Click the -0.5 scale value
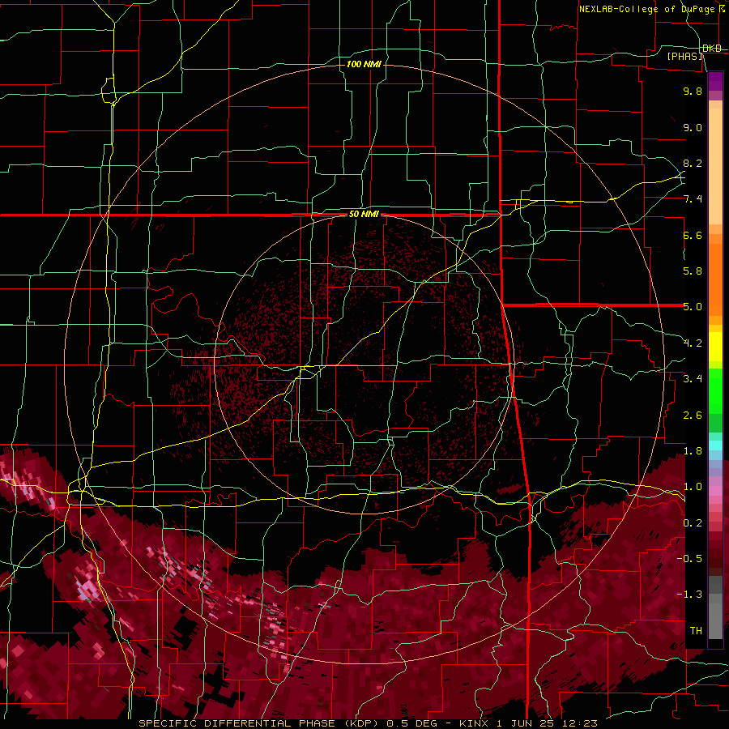Viewport: 729px width, 729px height. (689, 559)
